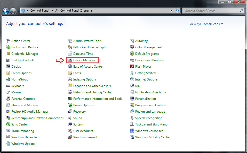Click the Realtek HD Audio Manager icon
Viewport: 247px width, 153px height.
tap(8, 112)
